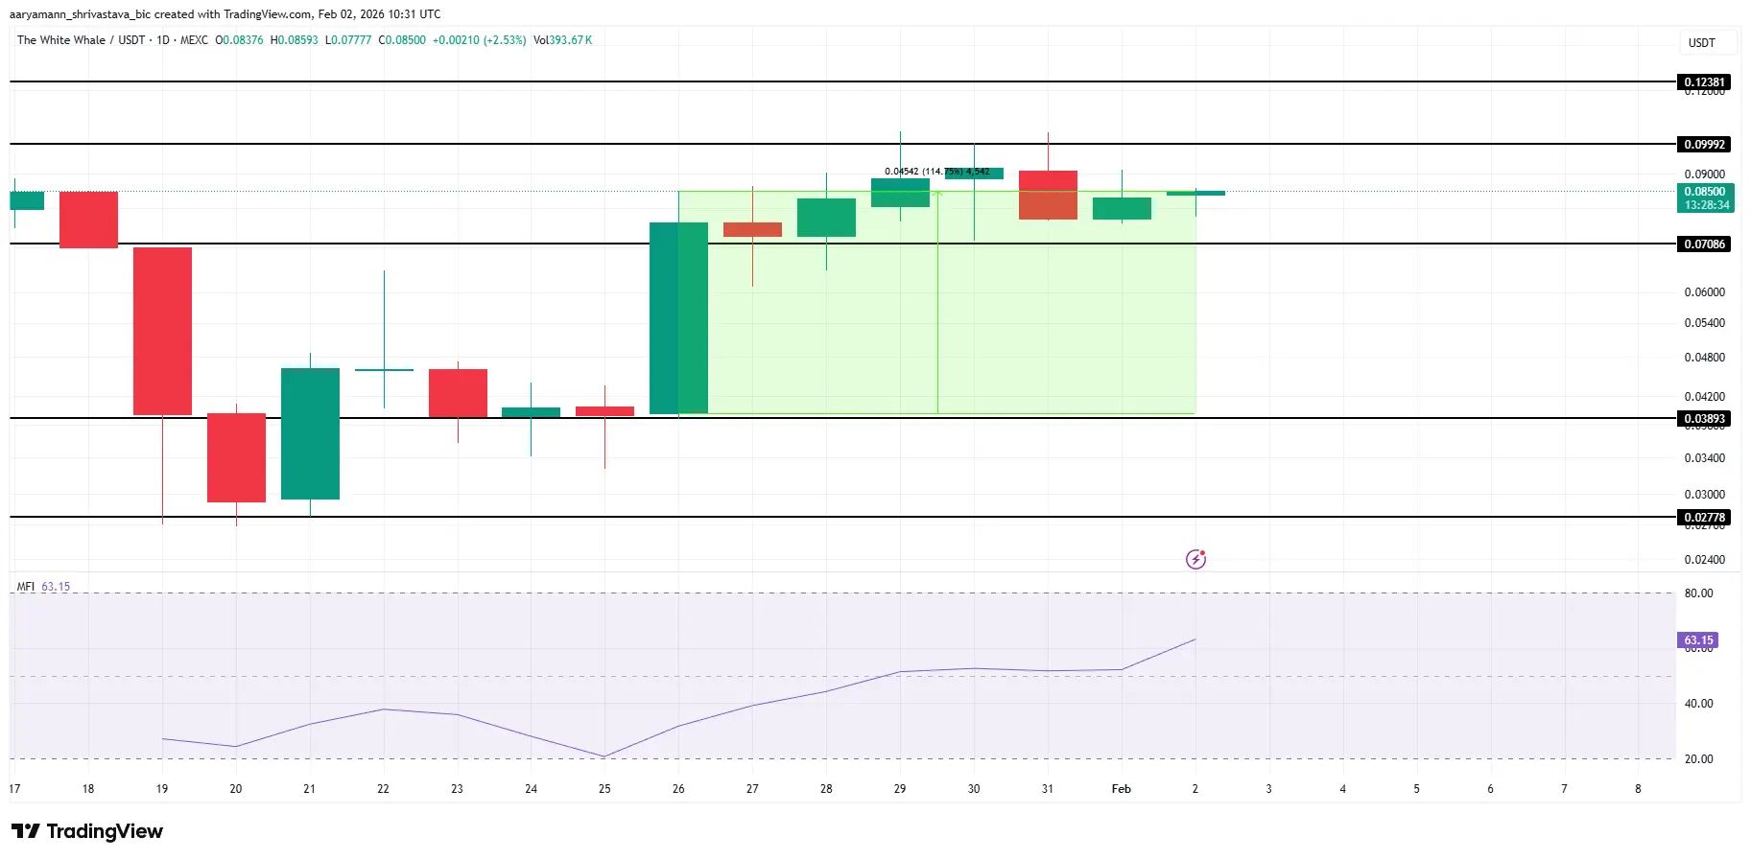Click The White Whale / USDT symbol title
Screen dimensions: 1751x860
82,40
